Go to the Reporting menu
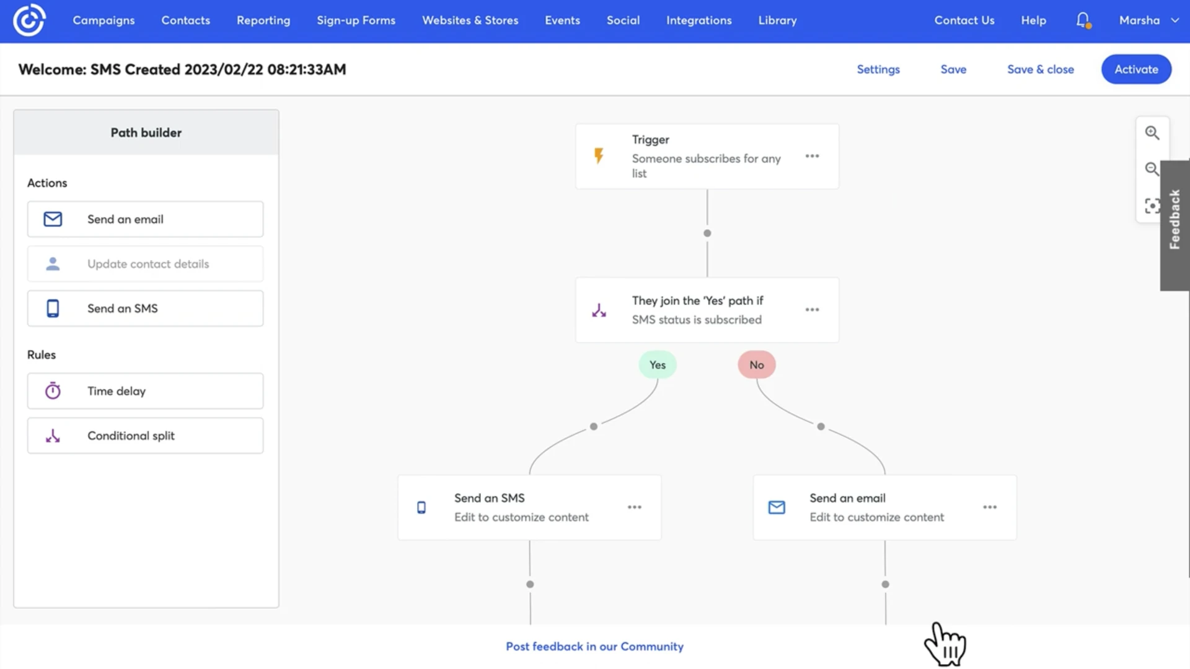 [263, 20]
